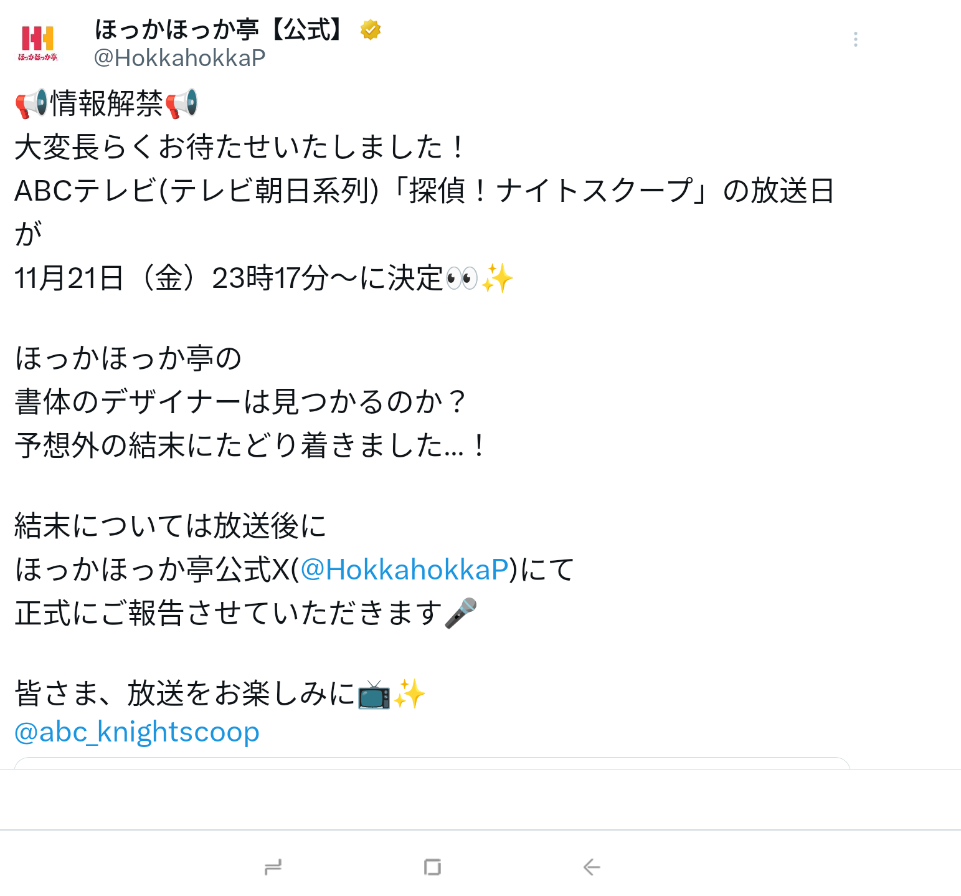Click the @HokkahokkaP handle under the name
961x896 pixels.
point(179,58)
